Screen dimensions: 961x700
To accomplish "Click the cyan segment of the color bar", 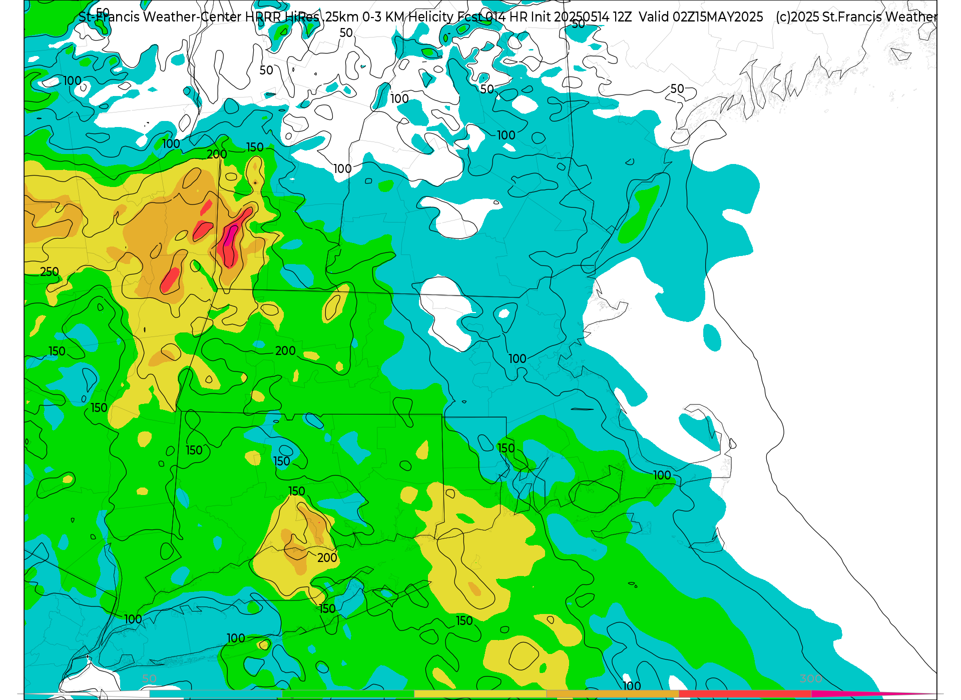I will click(216, 694).
